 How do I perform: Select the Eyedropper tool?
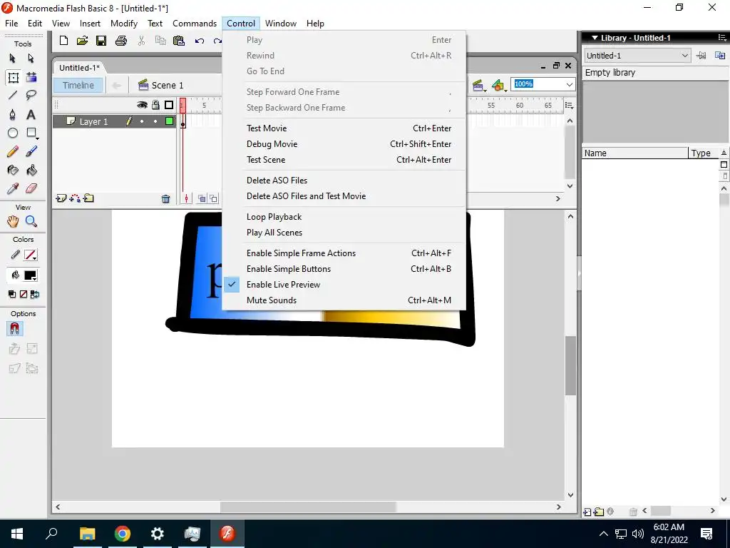click(13, 188)
